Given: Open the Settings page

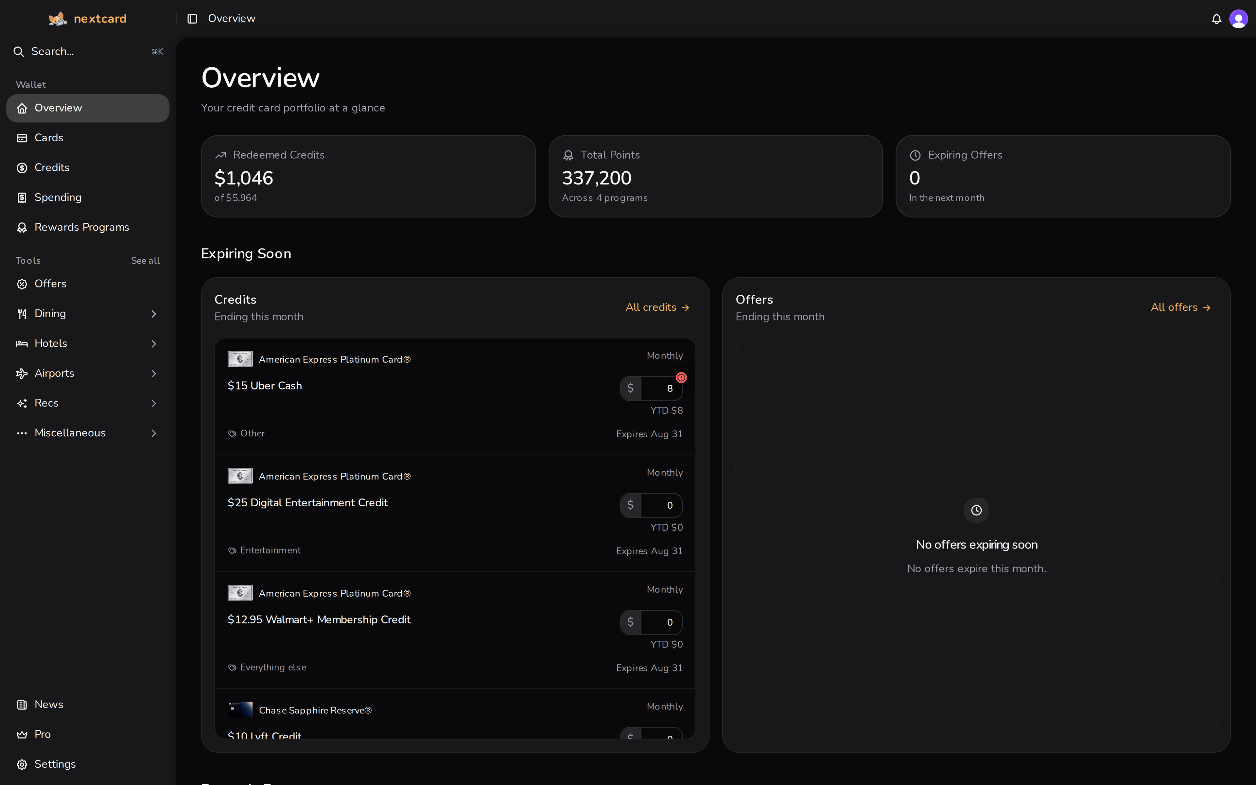Looking at the screenshot, I should click(x=88, y=764).
